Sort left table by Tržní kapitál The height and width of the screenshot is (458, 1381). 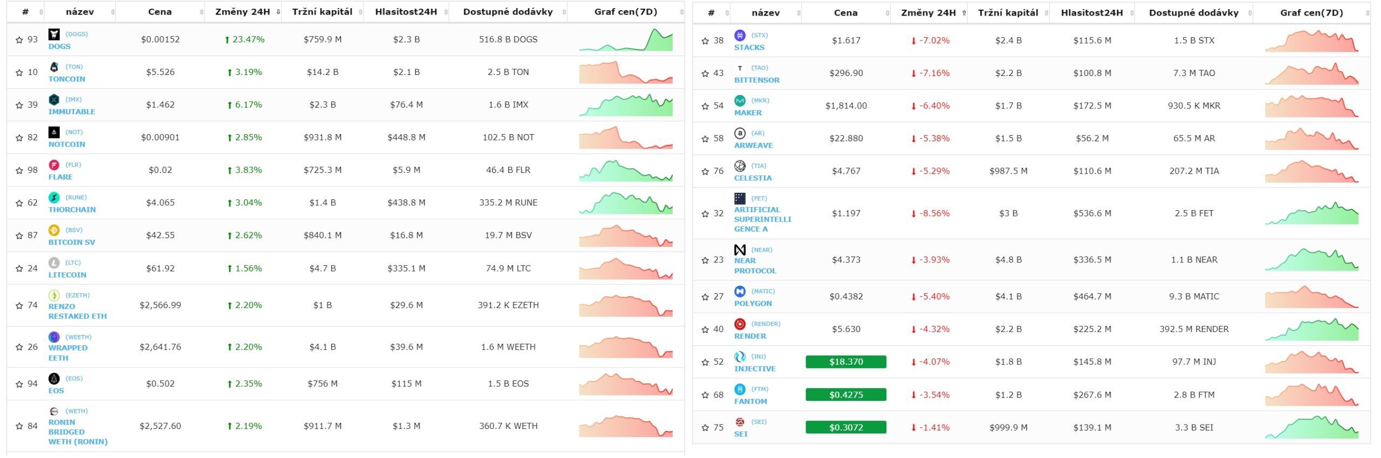click(323, 12)
